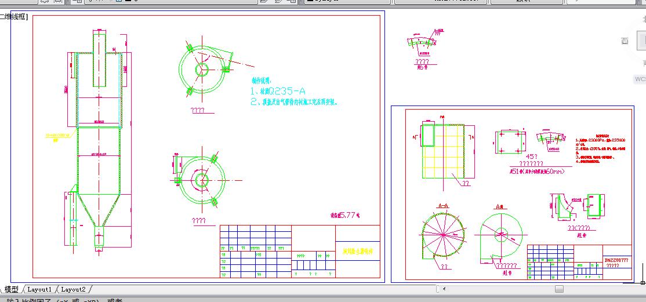Open the 二维线框 visual style viewport label
This screenshot has width=646, height=302.
pyautogui.click(x=13, y=17)
